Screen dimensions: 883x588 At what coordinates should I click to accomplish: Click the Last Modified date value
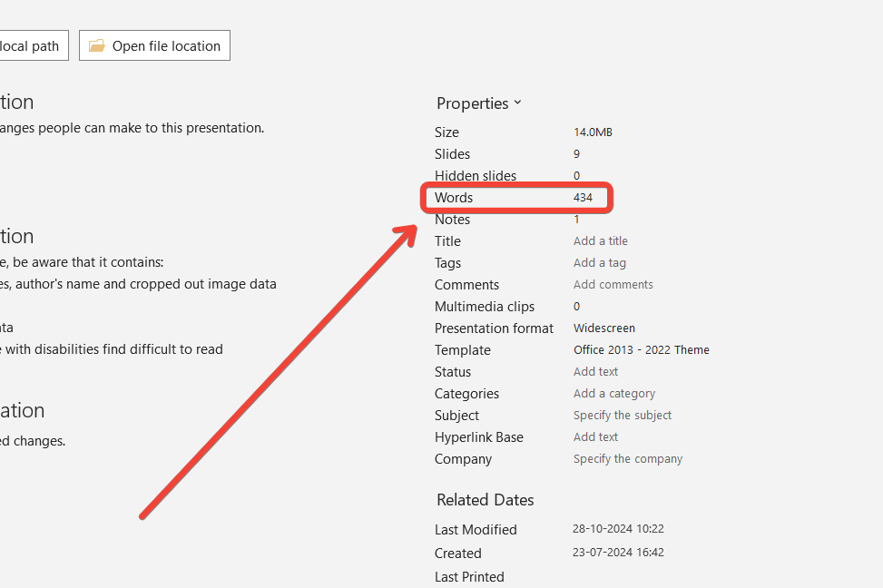(x=618, y=529)
